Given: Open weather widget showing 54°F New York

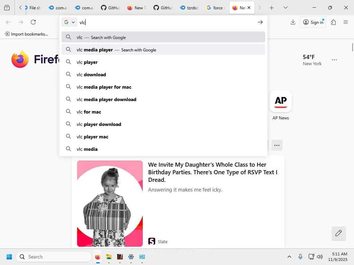Looking at the screenshot, I should [x=312, y=60].
